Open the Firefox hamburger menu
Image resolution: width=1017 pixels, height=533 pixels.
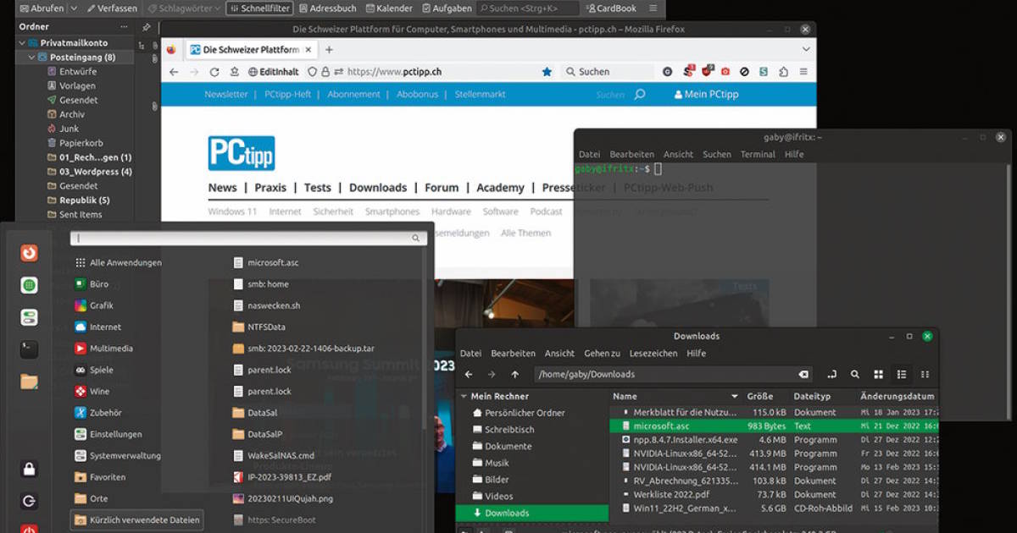(803, 73)
